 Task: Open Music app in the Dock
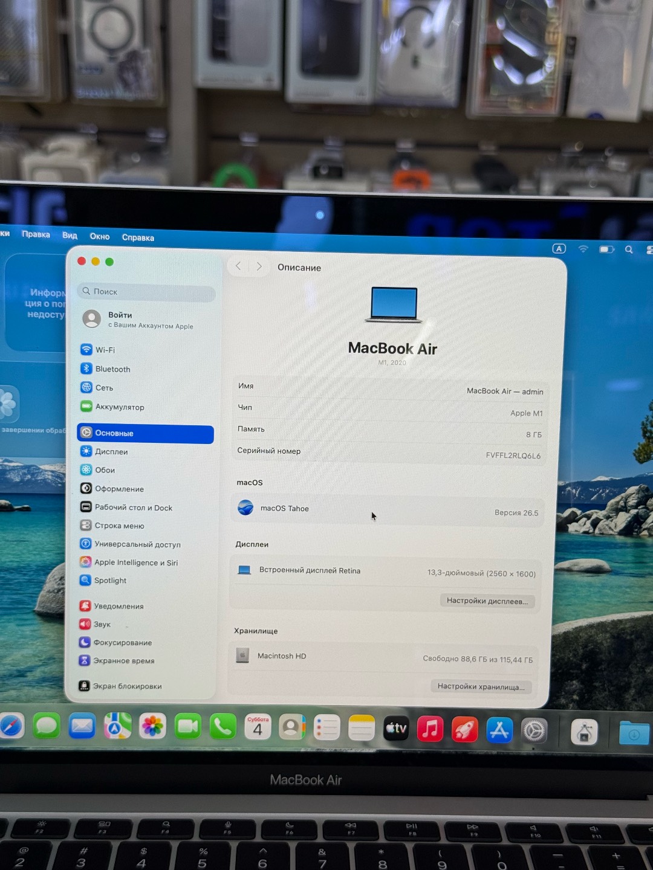(430, 729)
